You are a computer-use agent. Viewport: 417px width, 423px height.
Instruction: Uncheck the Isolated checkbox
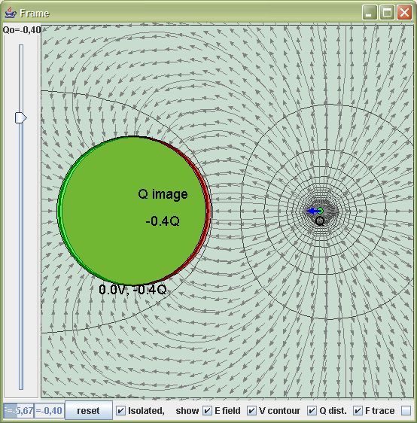pos(120,411)
